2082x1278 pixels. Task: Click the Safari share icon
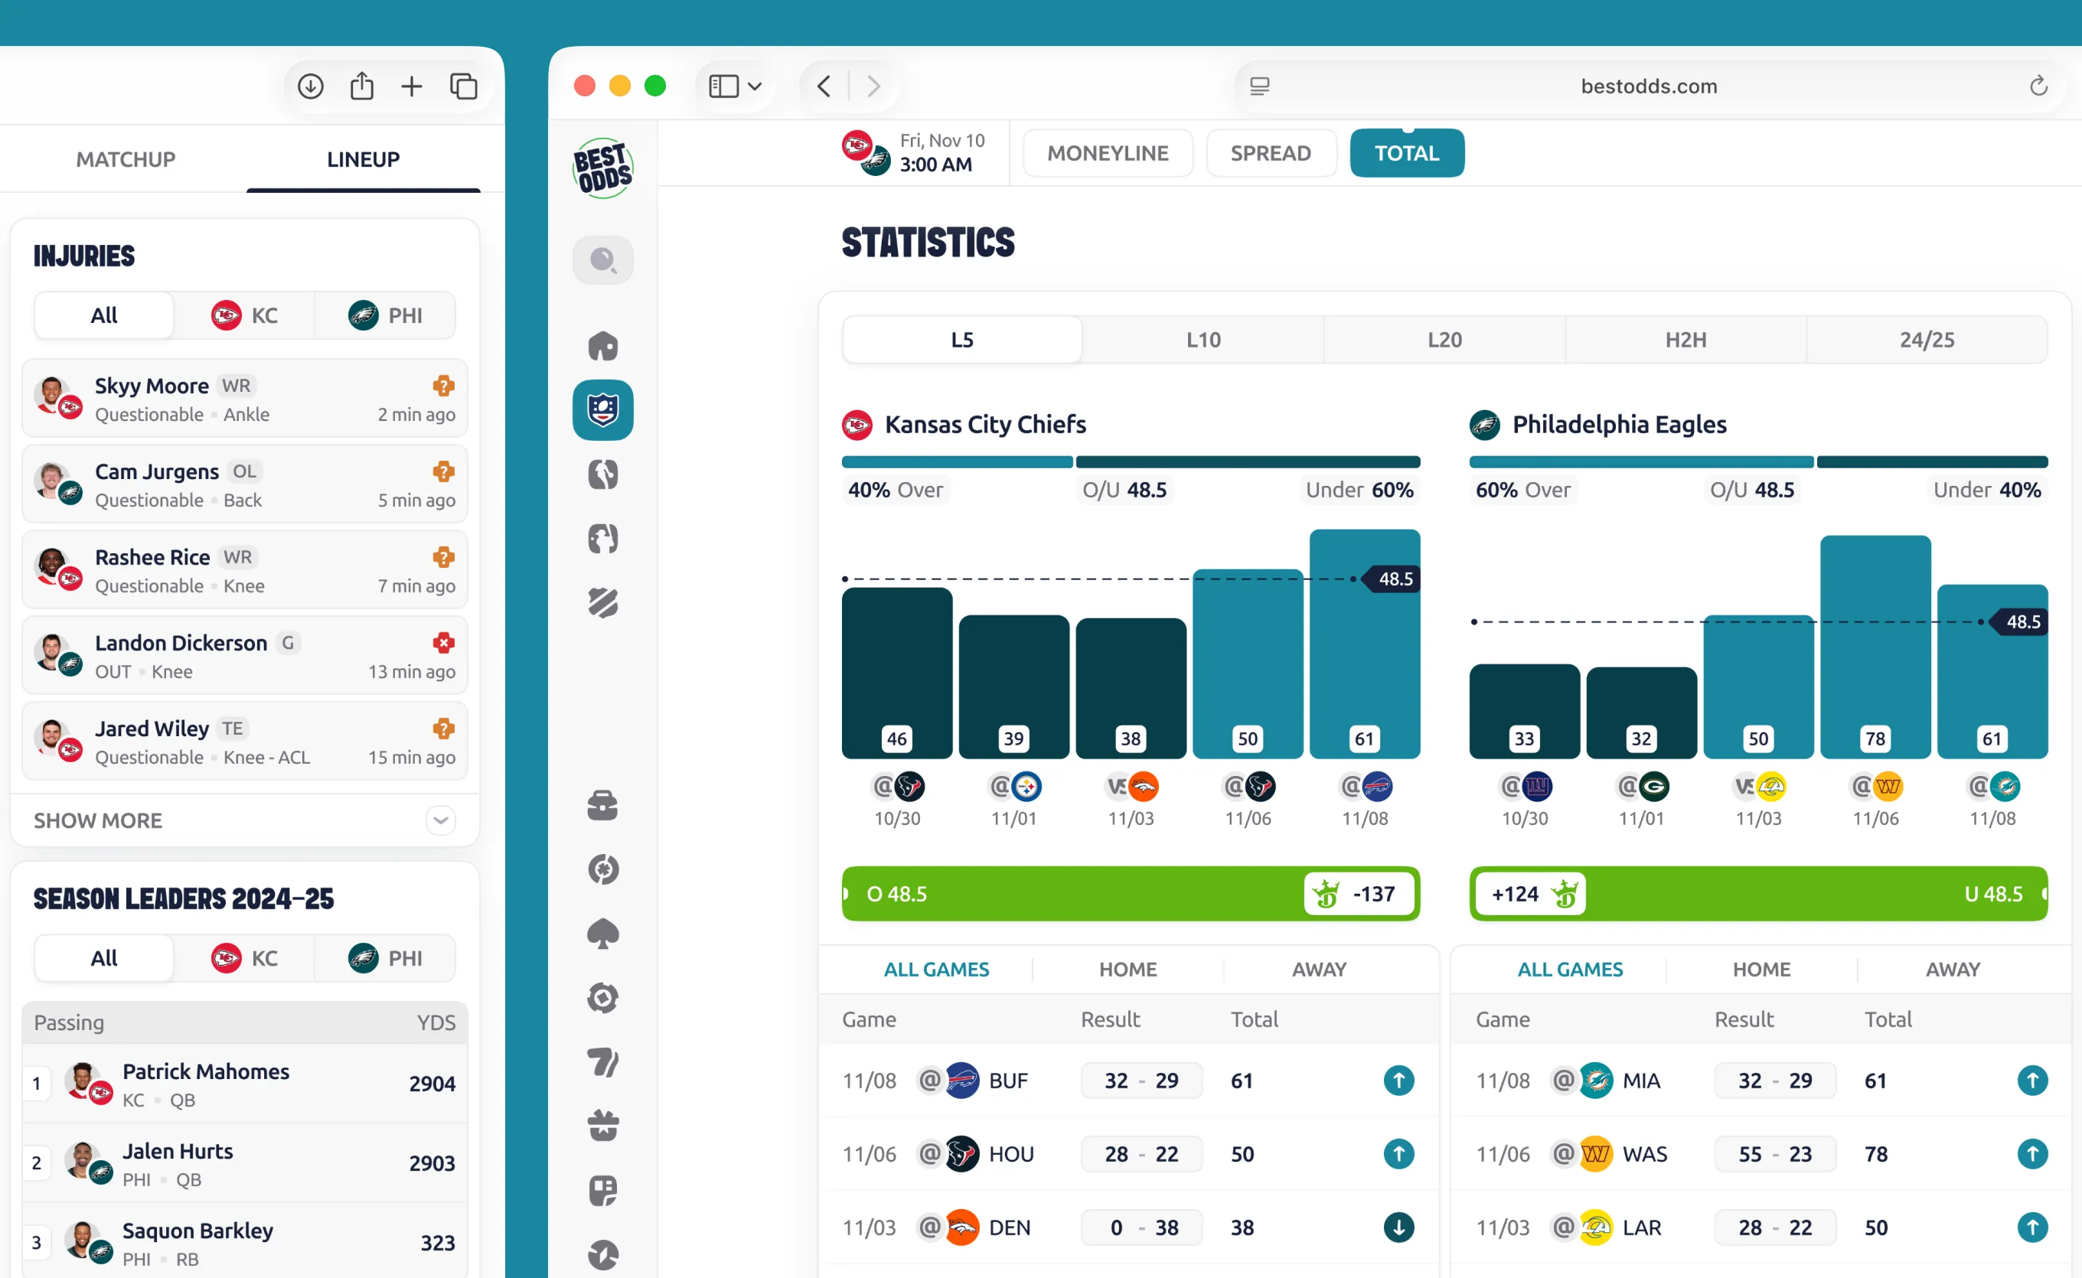[362, 86]
